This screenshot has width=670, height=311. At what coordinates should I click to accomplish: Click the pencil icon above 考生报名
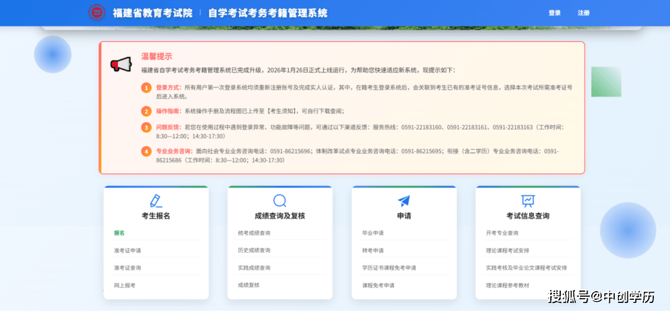click(156, 201)
